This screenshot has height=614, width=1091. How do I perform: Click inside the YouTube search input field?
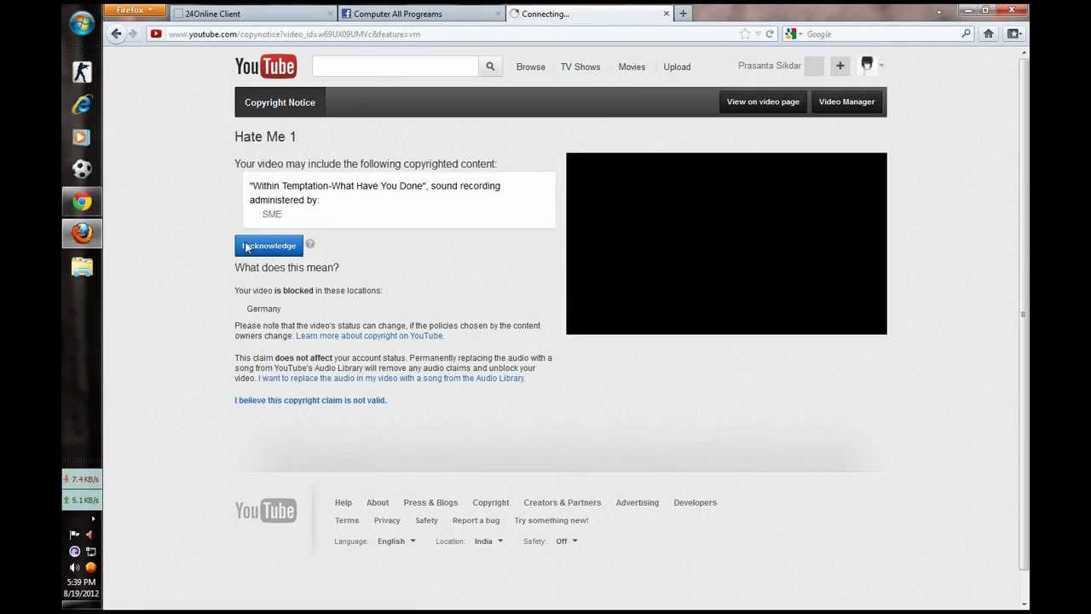coord(395,67)
